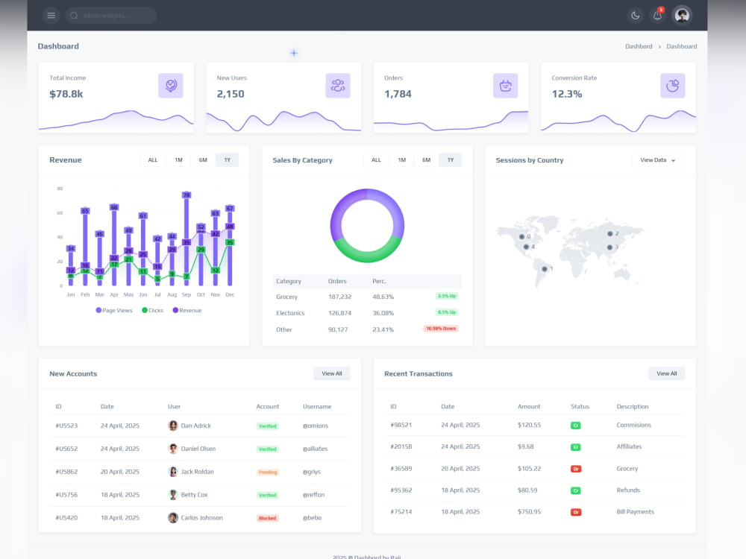Click the Cr status icon for #98521
This screenshot has height=559, width=746.
[x=576, y=426]
